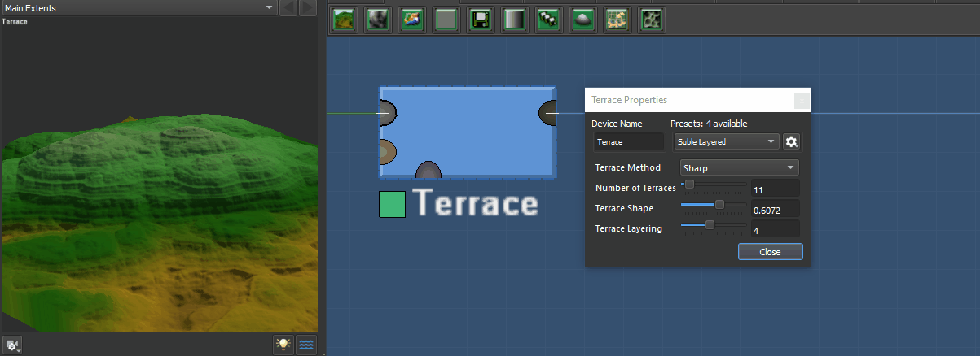This screenshot has height=356, width=980.
Task: Go to next extent with right arrow
Action: pos(307,8)
